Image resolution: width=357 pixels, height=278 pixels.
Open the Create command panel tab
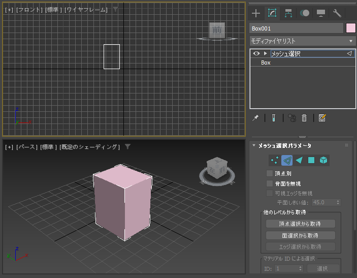(x=256, y=13)
